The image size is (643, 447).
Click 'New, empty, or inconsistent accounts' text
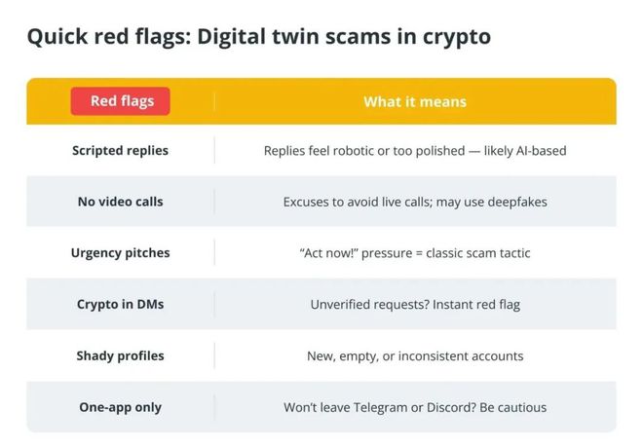415,356
